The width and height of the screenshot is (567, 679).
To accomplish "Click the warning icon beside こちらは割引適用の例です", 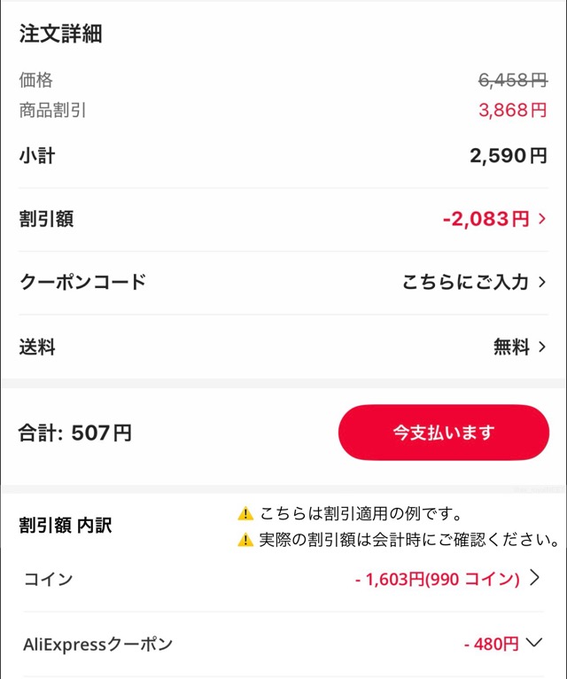I will point(245,514).
